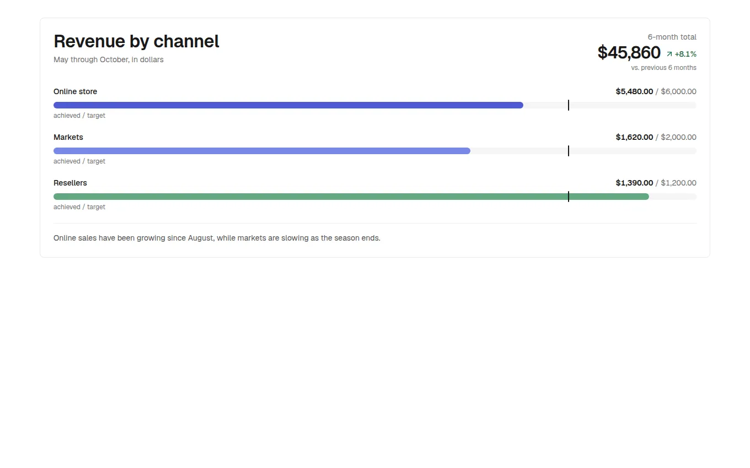Select the $6,000.00 target amount
This screenshot has height=468, width=750.
tap(678, 91)
